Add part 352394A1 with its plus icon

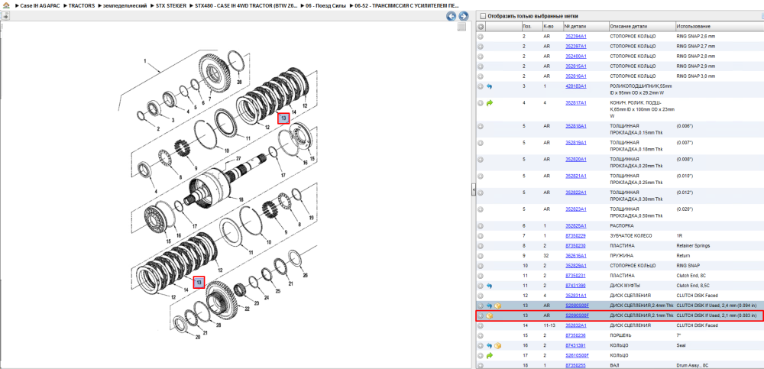(x=481, y=37)
